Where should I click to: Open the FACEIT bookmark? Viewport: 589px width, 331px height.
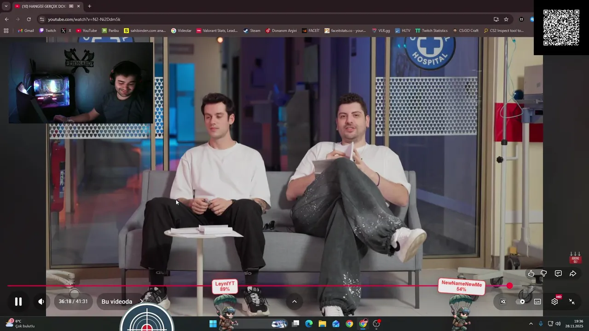[x=311, y=31]
